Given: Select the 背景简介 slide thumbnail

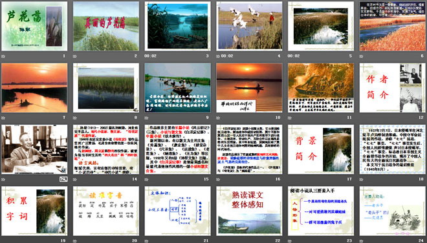Looking at the screenshot, I should [321, 149].
